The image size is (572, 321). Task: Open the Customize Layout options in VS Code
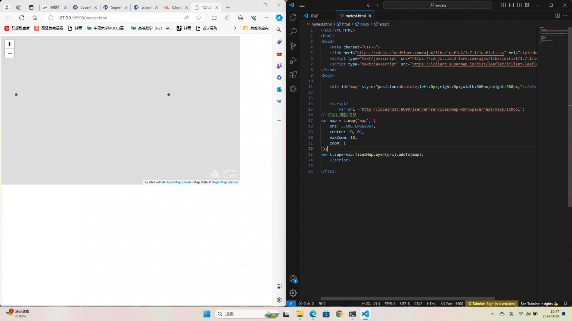(527, 5)
